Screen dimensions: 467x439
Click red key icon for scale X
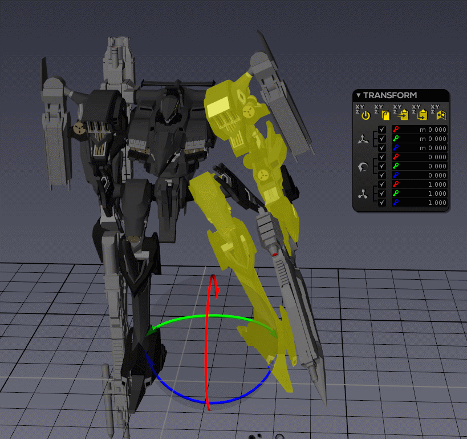[x=396, y=184]
